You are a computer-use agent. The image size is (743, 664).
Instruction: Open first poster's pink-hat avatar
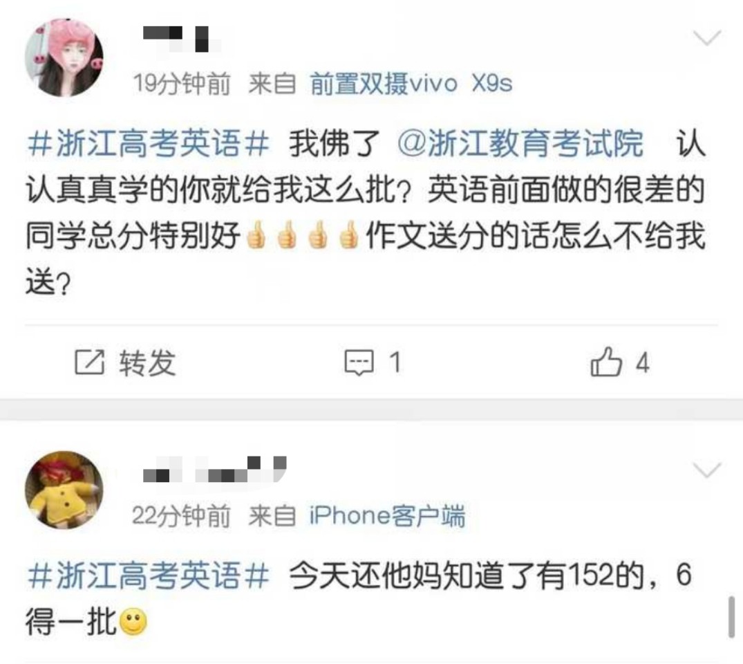(x=64, y=57)
